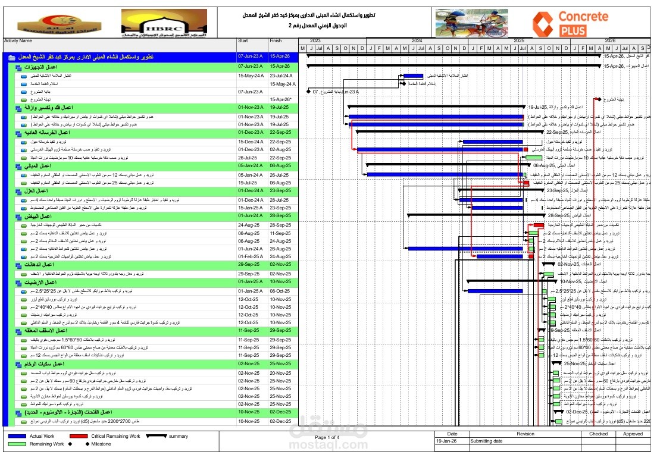Click activity icon of row finishing 15-Apr-26*
Screen dimensions: 657x461
24,100
